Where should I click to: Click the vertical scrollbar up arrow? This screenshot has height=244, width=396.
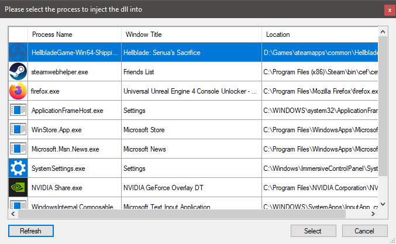click(x=383, y=30)
